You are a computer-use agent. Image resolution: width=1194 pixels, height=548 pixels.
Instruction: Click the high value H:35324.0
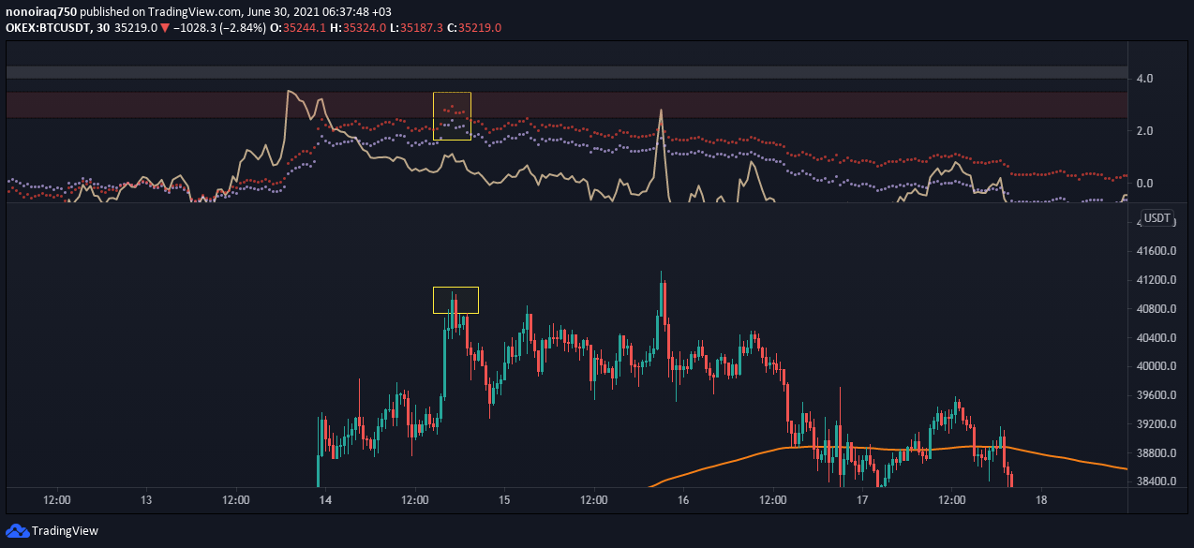tap(358, 28)
